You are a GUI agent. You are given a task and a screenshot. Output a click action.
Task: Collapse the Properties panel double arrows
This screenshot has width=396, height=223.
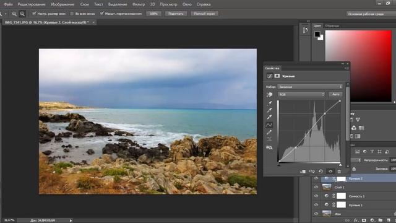point(343,64)
